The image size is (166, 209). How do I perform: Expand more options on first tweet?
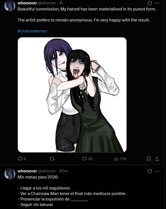(x=157, y=3)
